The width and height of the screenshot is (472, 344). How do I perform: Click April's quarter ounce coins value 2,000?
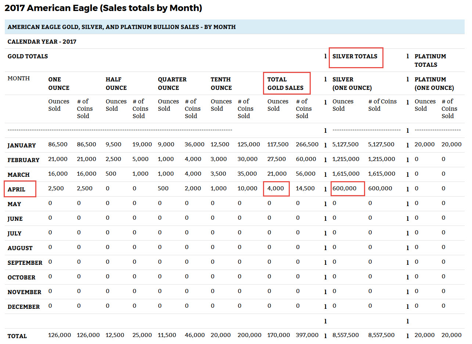(x=193, y=189)
